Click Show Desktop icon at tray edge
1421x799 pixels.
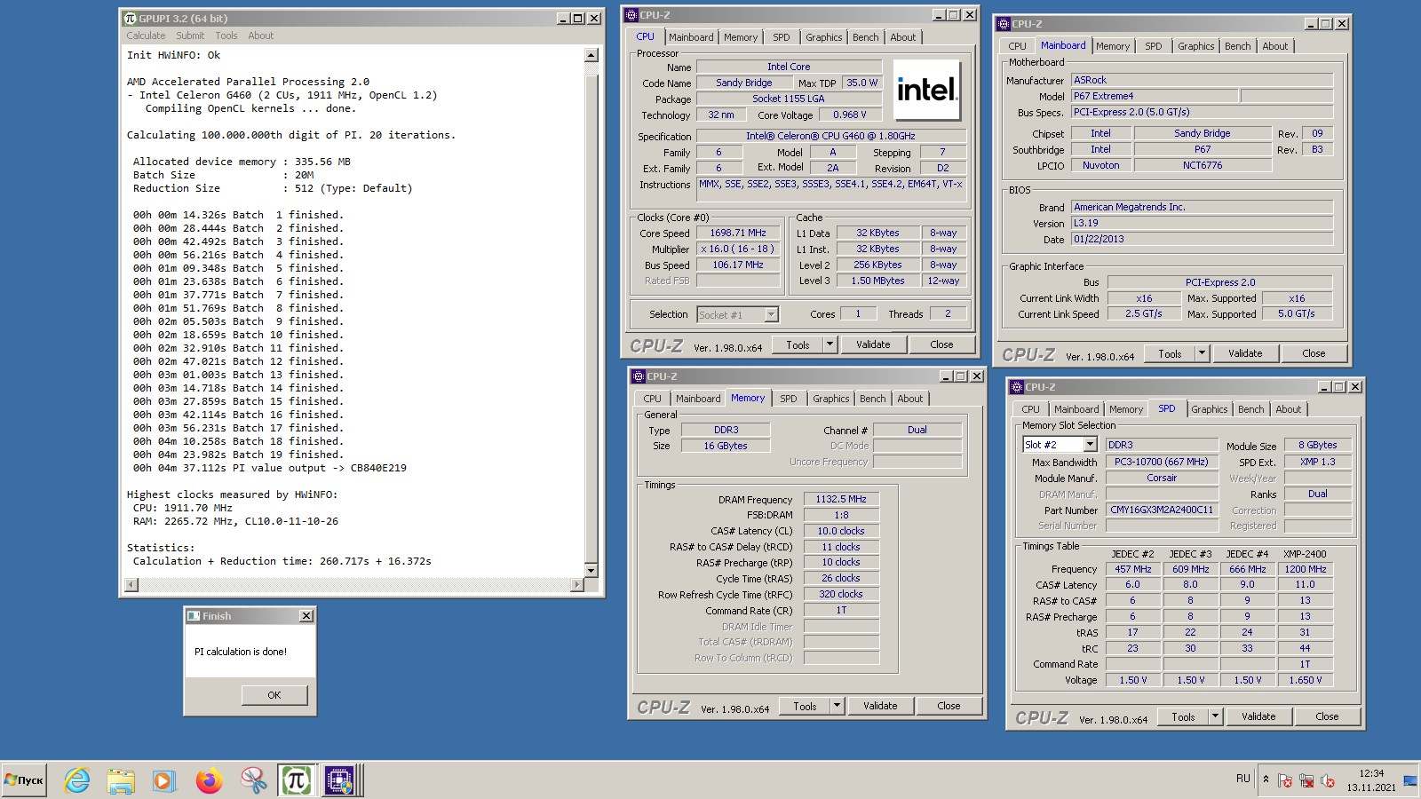(1409, 780)
